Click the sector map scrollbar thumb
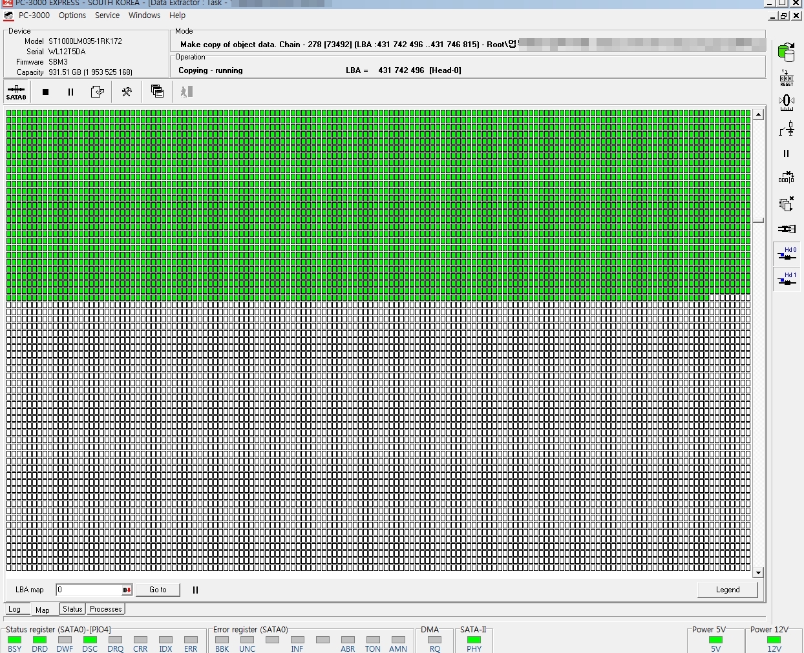This screenshot has height=653, width=804. click(x=758, y=220)
